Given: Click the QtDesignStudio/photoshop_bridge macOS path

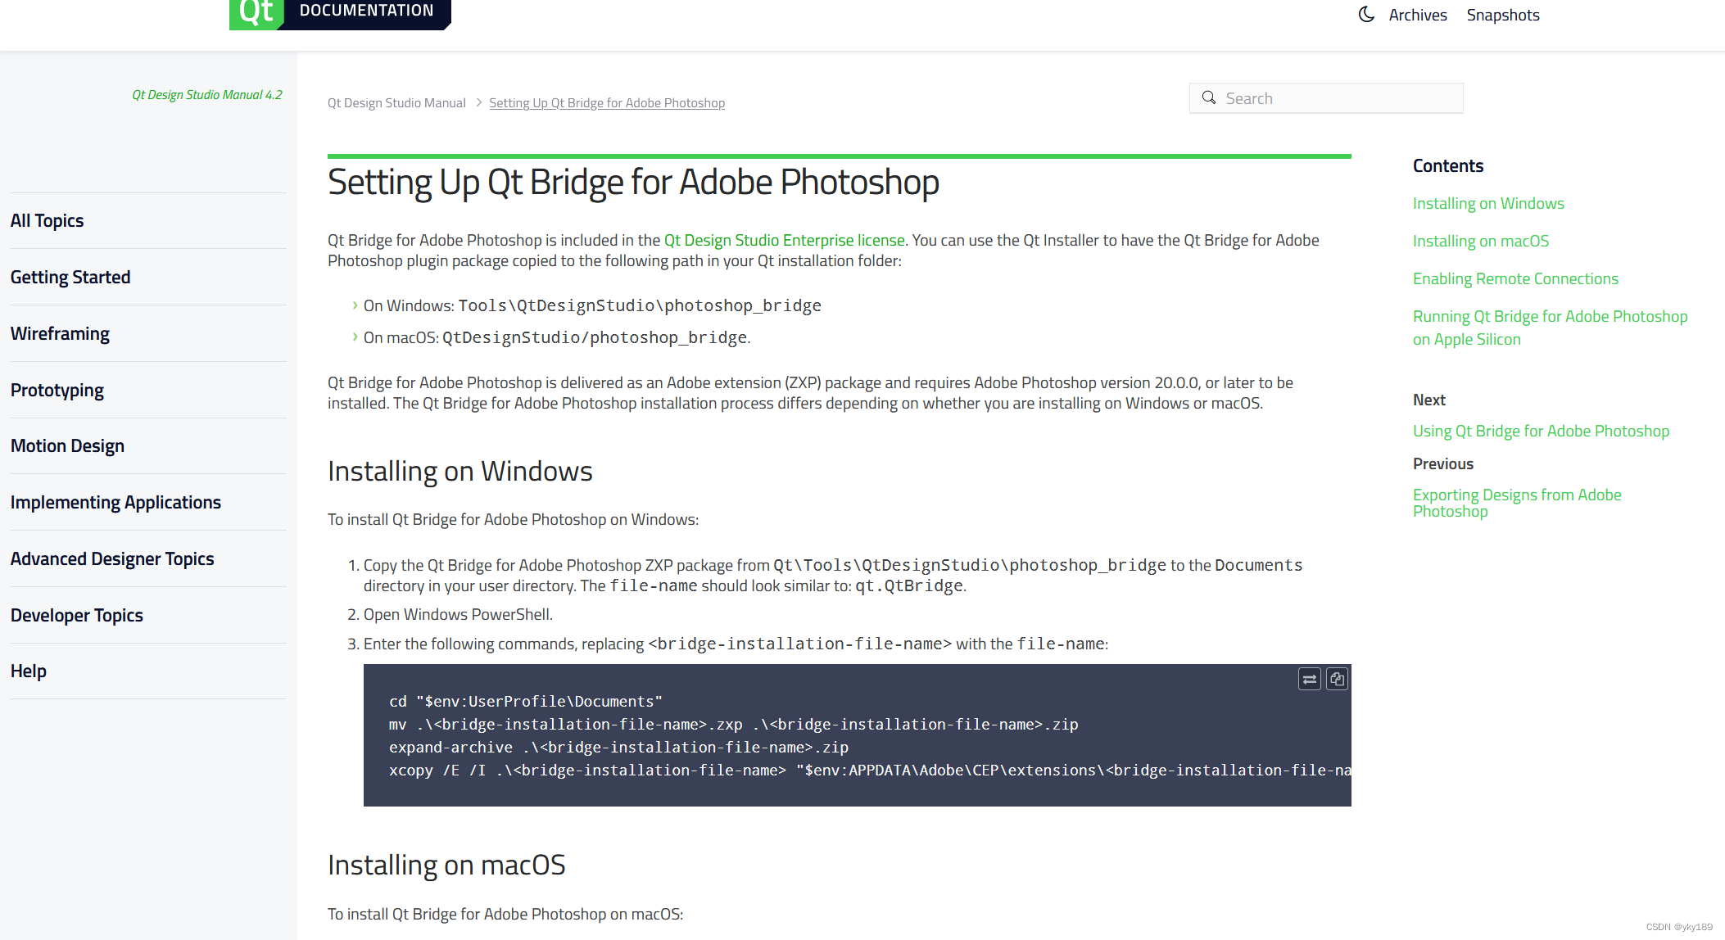Looking at the screenshot, I should tap(595, 337).
